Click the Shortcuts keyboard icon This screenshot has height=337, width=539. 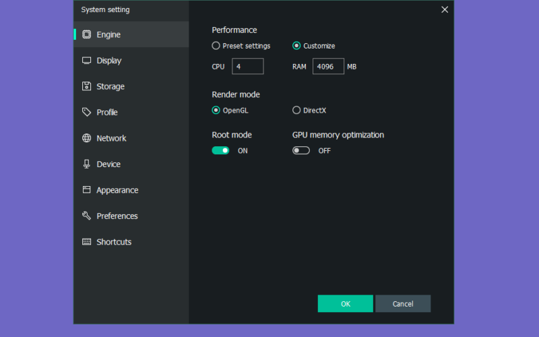(x=87, y=242)
